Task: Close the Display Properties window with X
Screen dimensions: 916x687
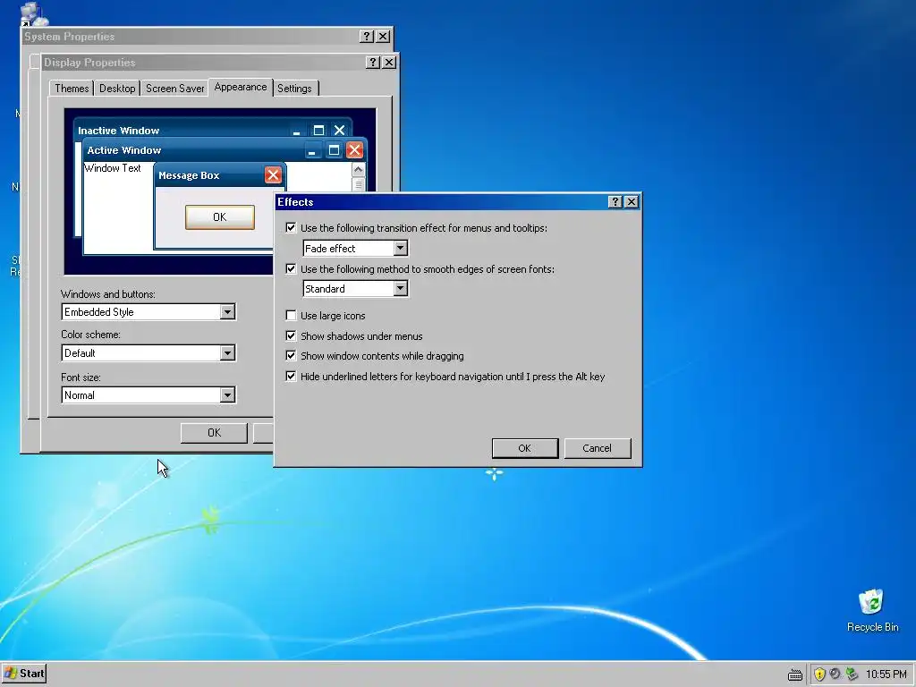Action: [389, 62]
